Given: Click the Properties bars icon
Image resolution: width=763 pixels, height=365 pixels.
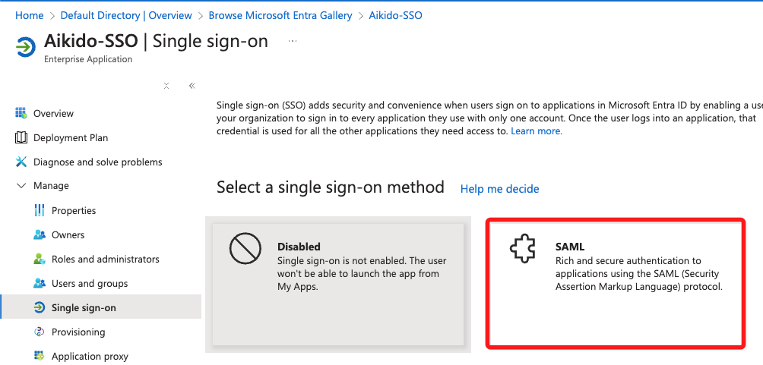Looking at the screenshot, I should tap(40, 210).
